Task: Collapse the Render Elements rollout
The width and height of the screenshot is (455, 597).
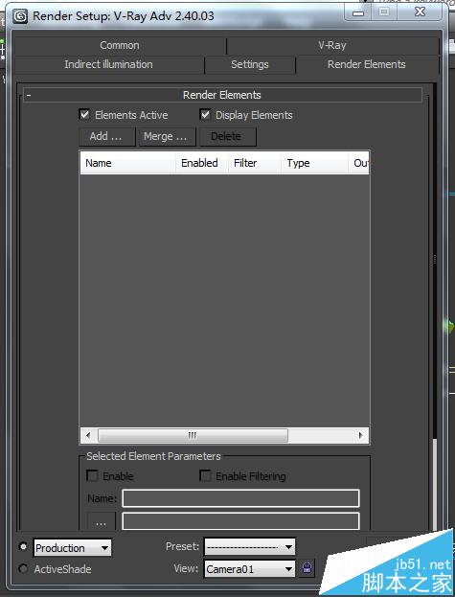Action: point(222,95)
